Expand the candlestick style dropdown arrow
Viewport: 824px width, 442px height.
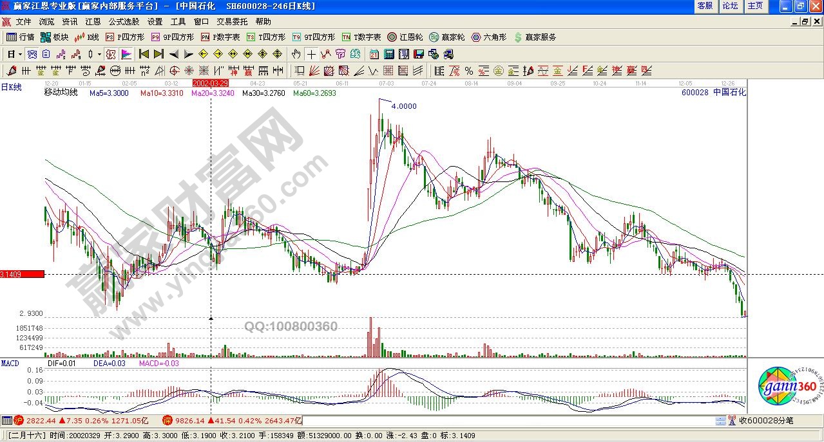point(98,54)
